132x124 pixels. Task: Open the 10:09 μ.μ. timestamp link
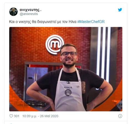(30, 116)
